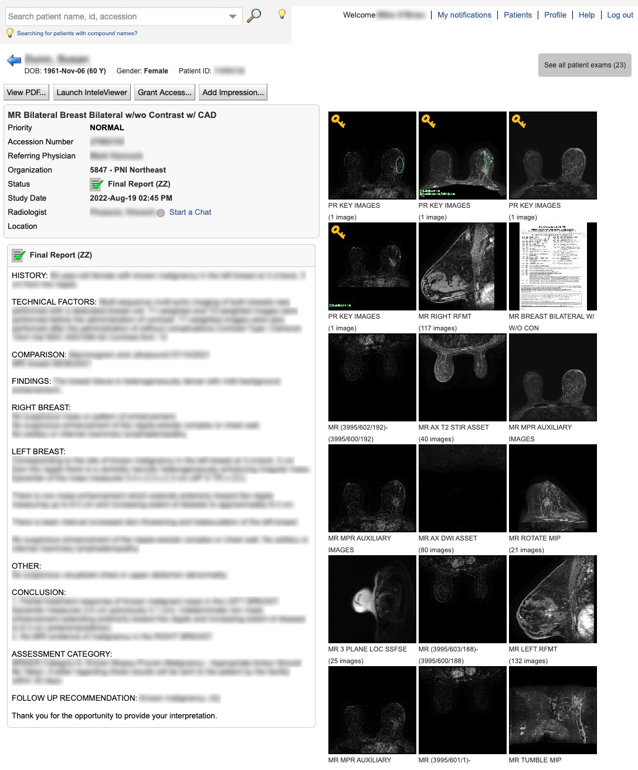Open the MR ROTATE MIP series thumbnail
The image size is (638, 770).
[552, 488]
